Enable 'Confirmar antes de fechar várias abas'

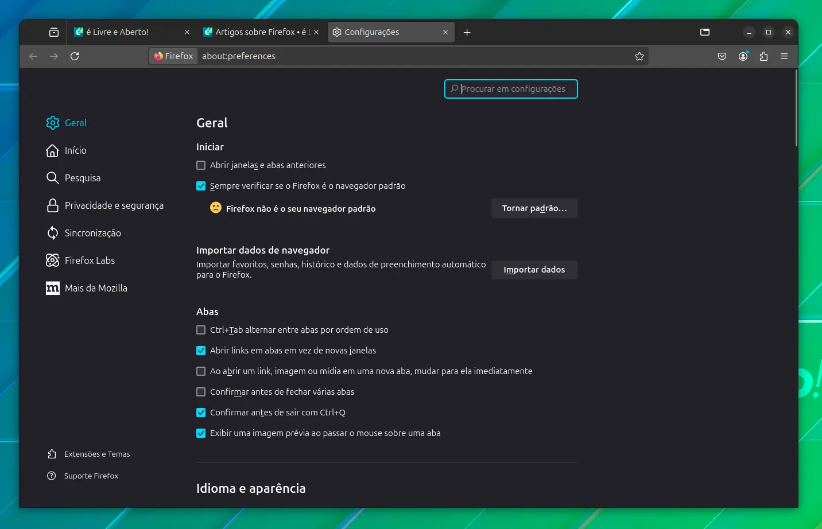(x=201, y=392)
